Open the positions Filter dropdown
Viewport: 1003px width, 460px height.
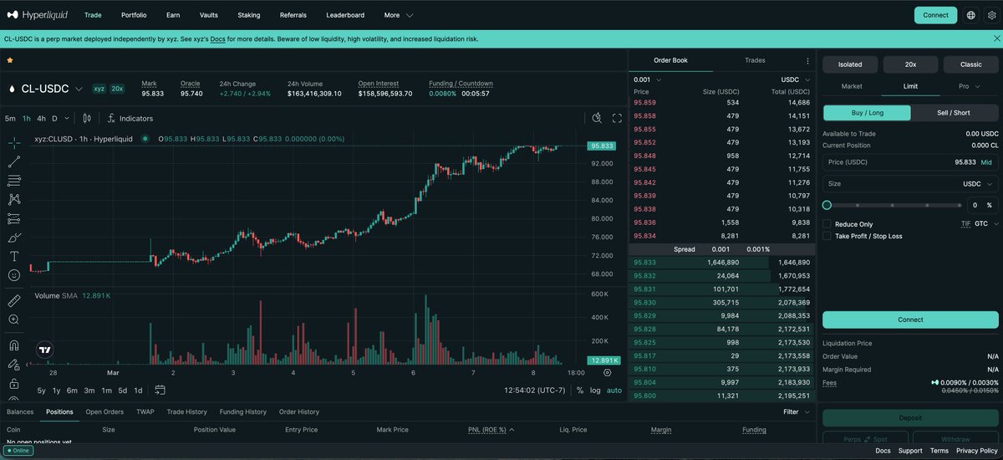(797, 411)
